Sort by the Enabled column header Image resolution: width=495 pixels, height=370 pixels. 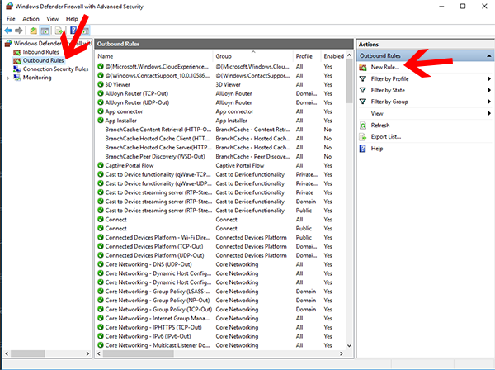click(333, 56)
